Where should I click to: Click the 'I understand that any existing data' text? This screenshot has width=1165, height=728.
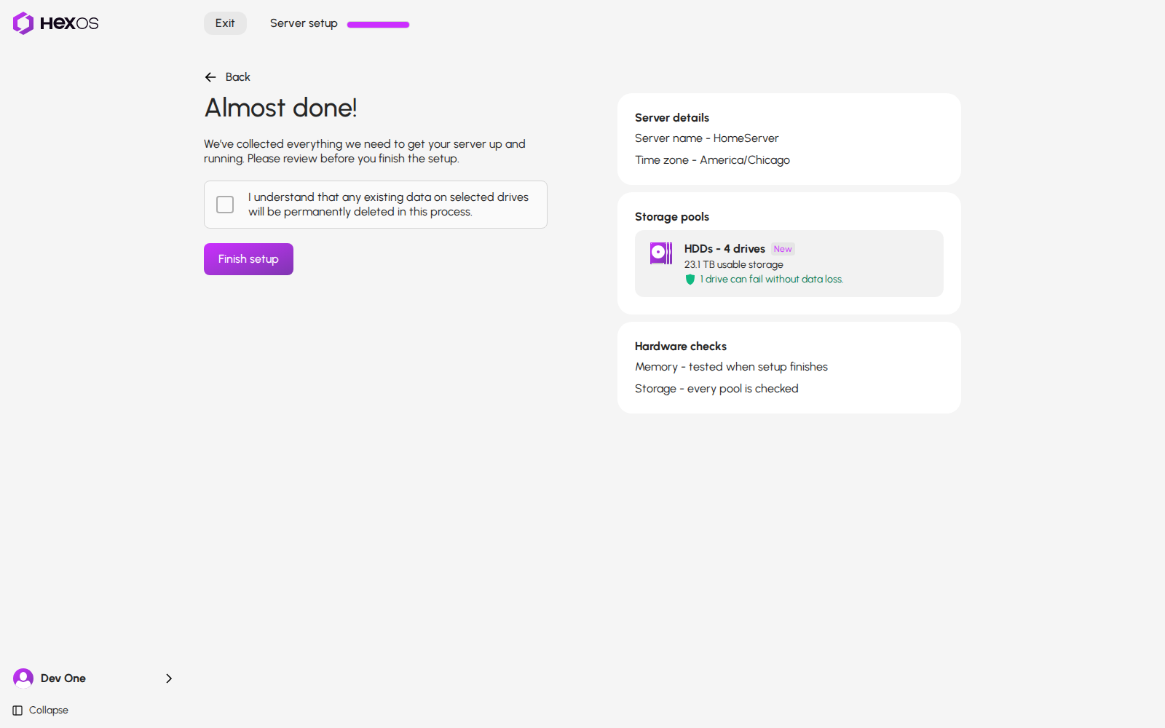[x=388, y=205]
